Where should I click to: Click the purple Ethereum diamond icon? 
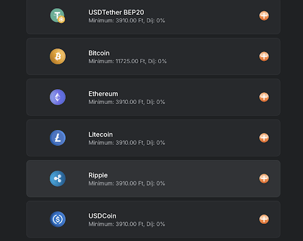(x=57, y=97)
